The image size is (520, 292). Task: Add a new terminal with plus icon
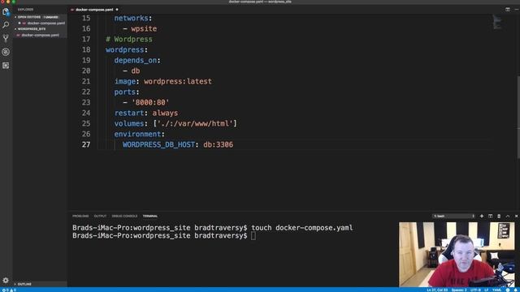(482, 217)
